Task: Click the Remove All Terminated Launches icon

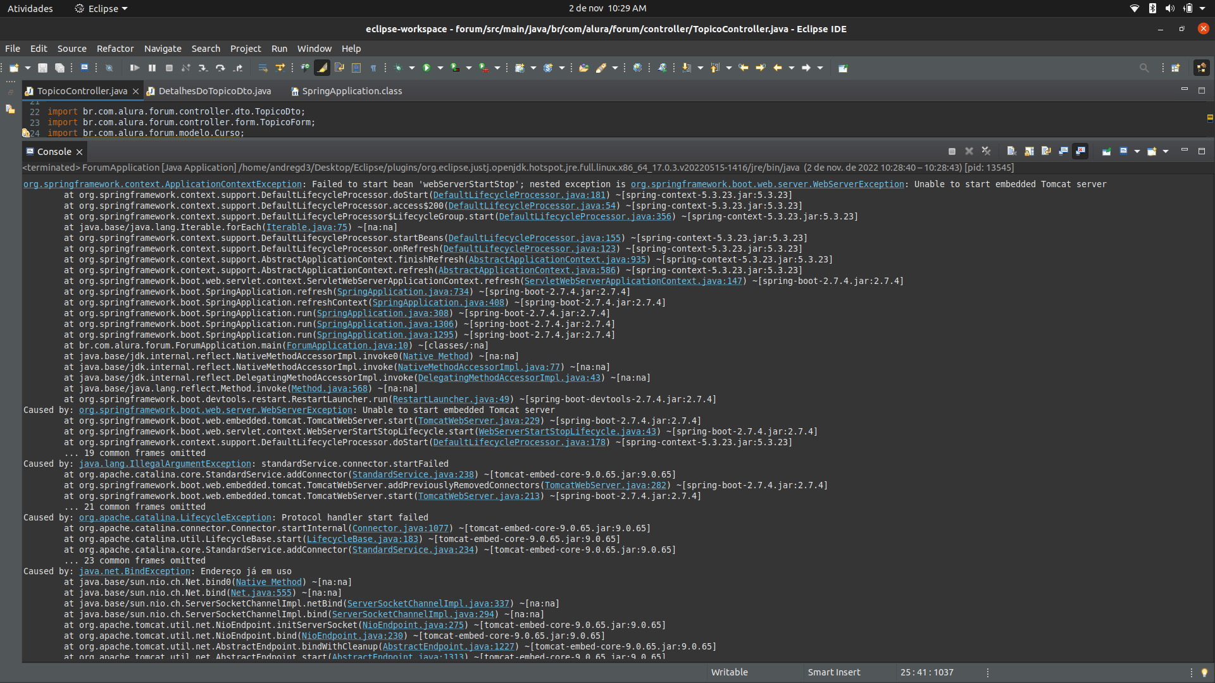Action: [x=986, y=151]
